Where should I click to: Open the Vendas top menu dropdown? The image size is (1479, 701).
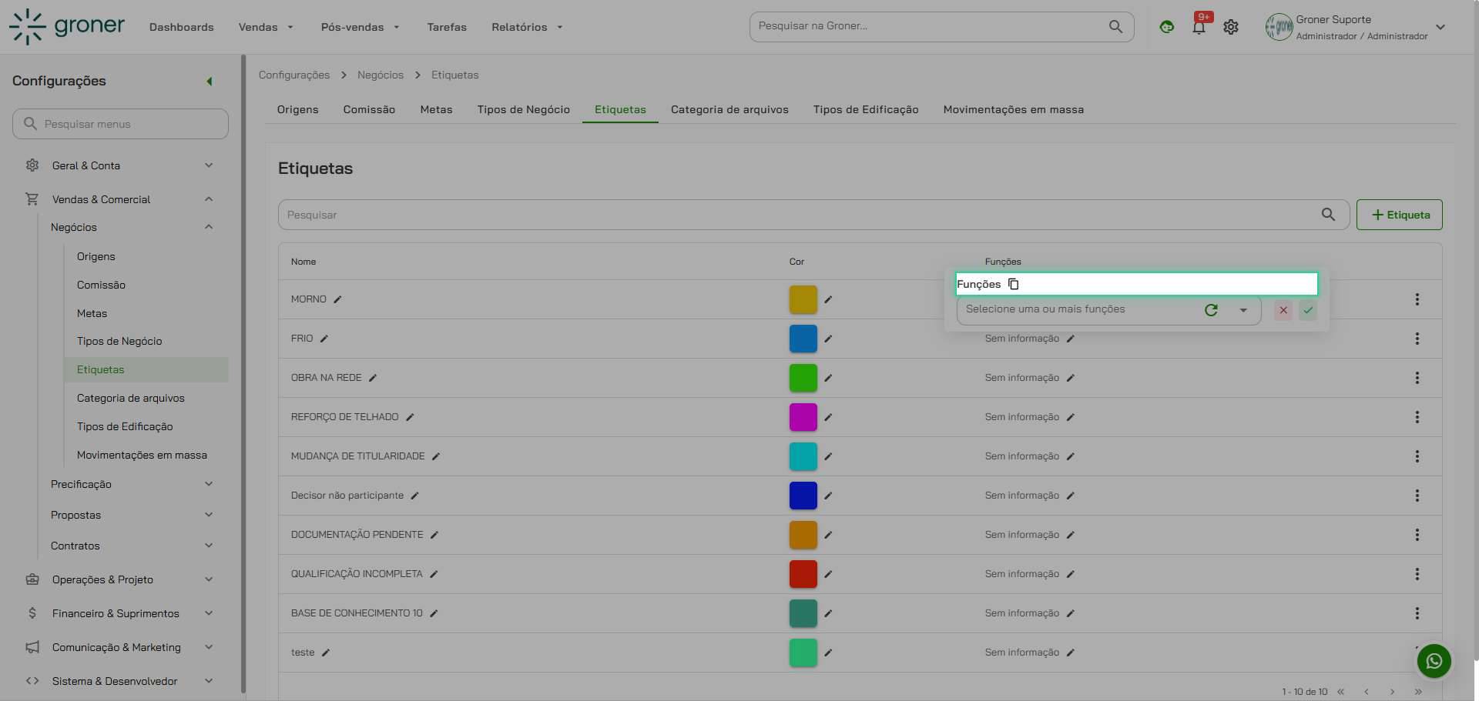point(266,27)
